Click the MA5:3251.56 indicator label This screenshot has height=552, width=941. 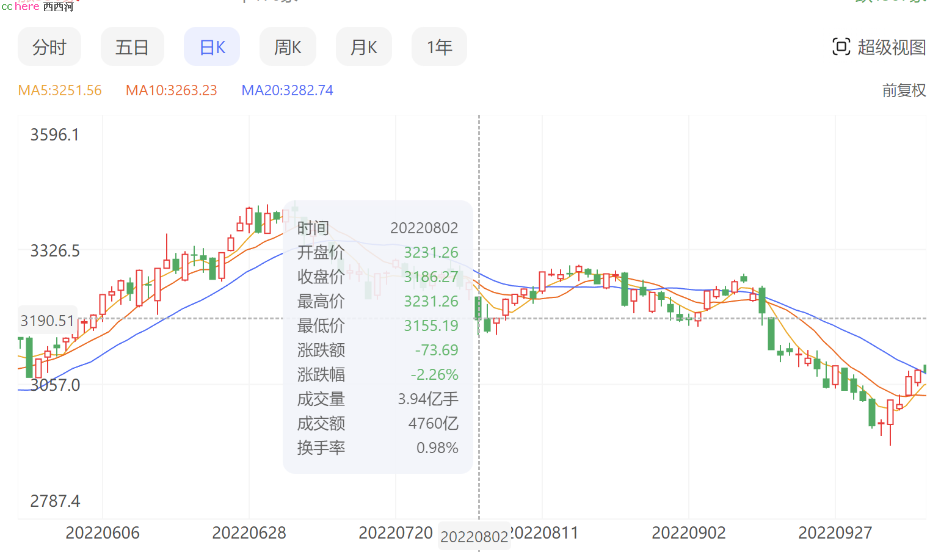pos(60,90)
